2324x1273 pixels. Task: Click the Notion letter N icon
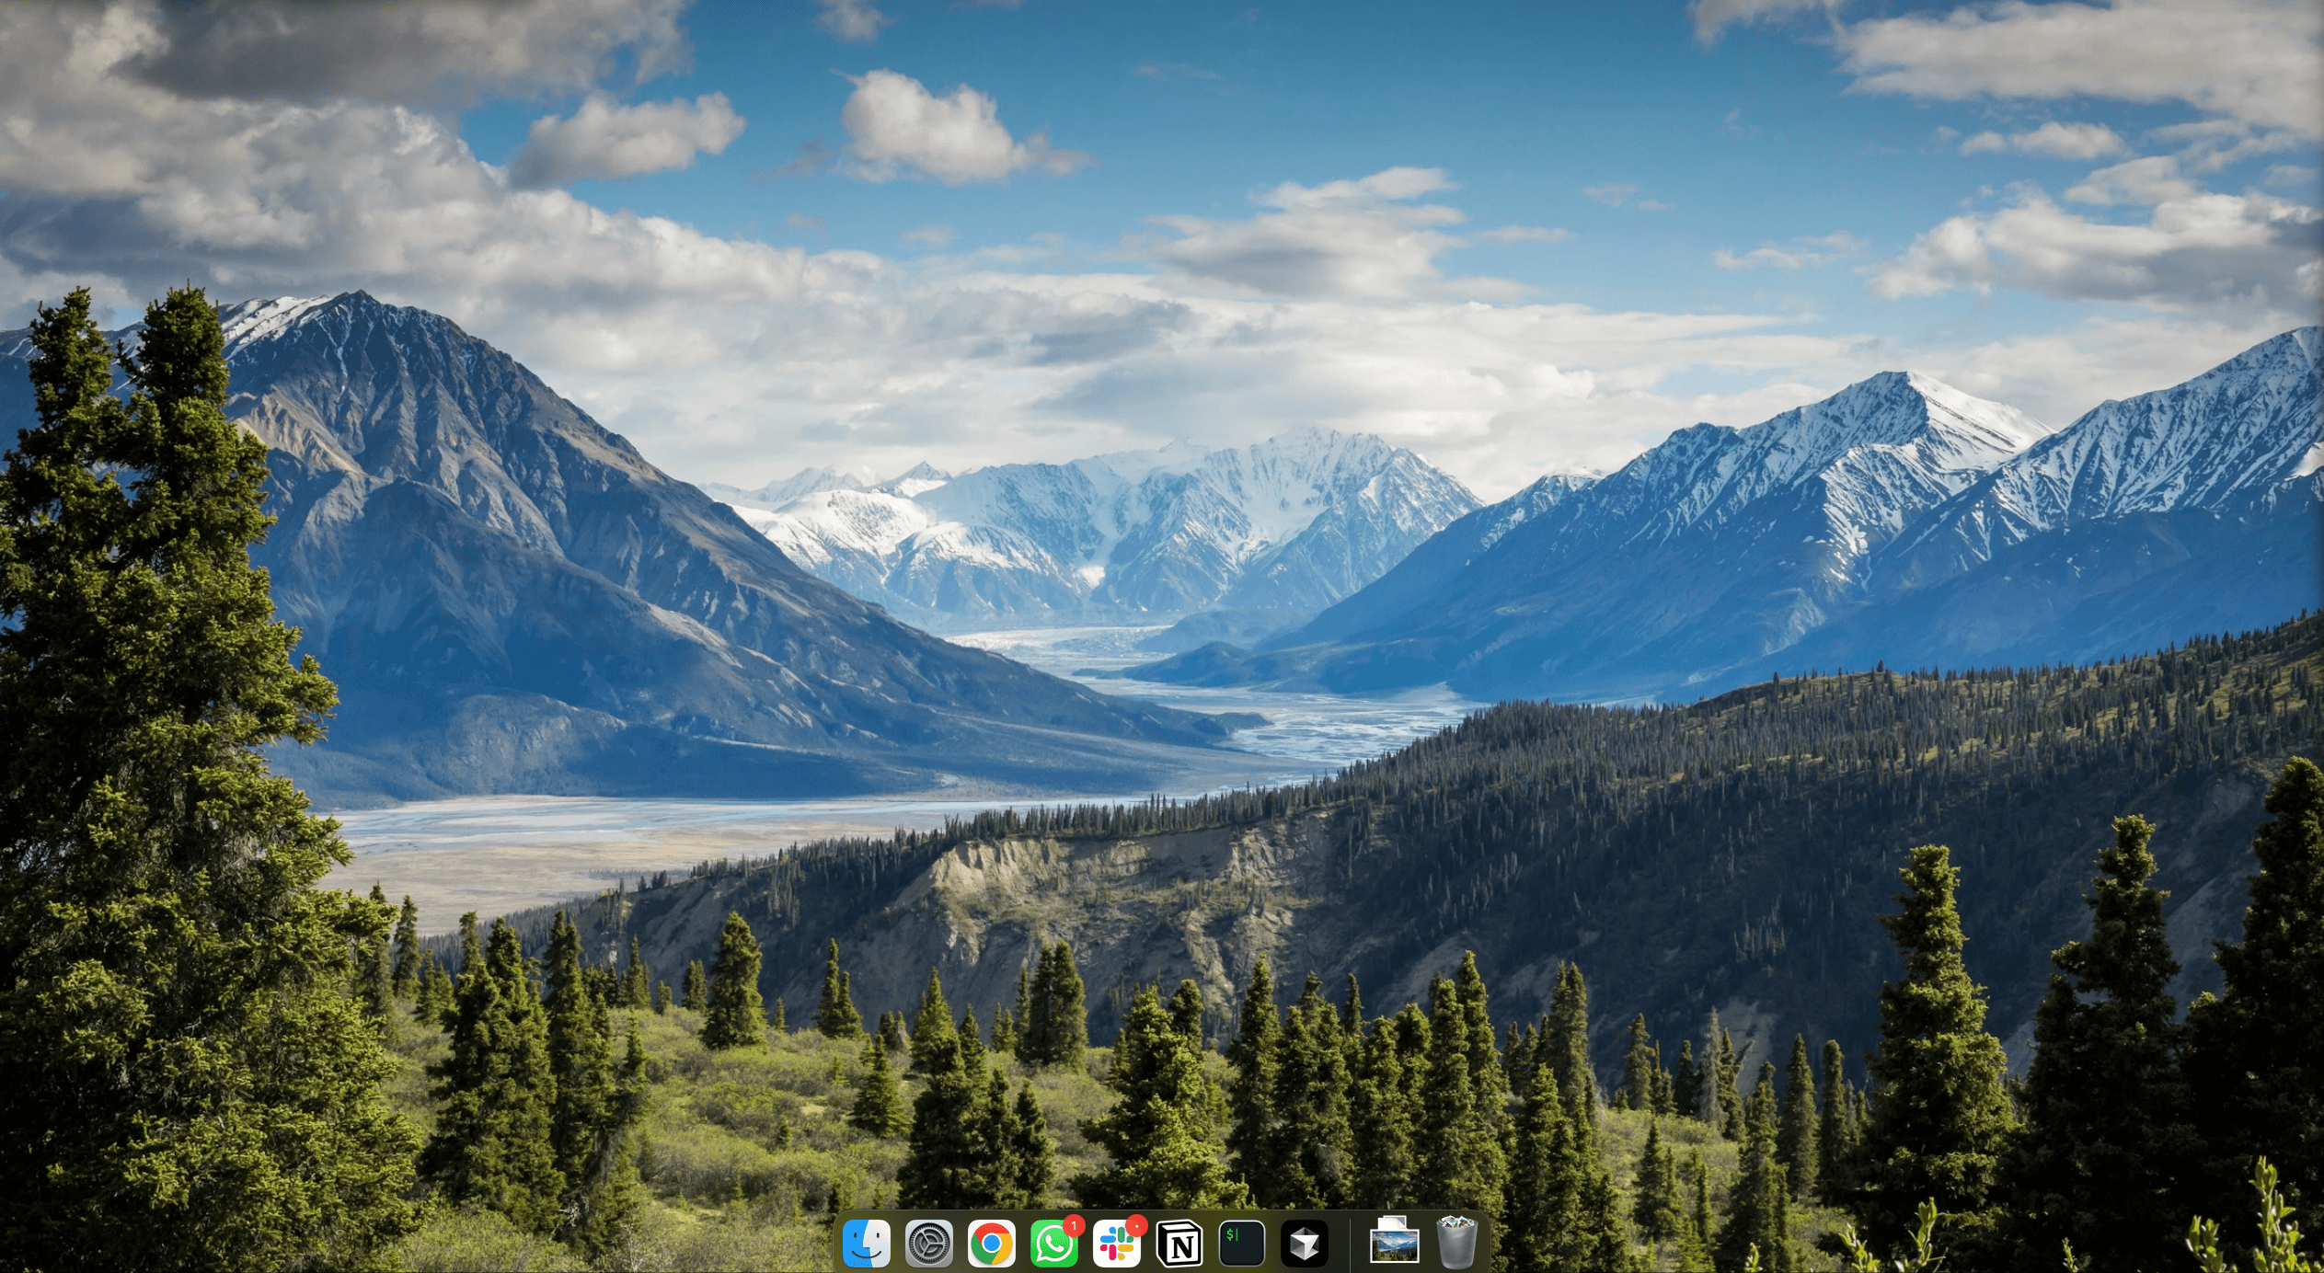click(1180, 1244)
